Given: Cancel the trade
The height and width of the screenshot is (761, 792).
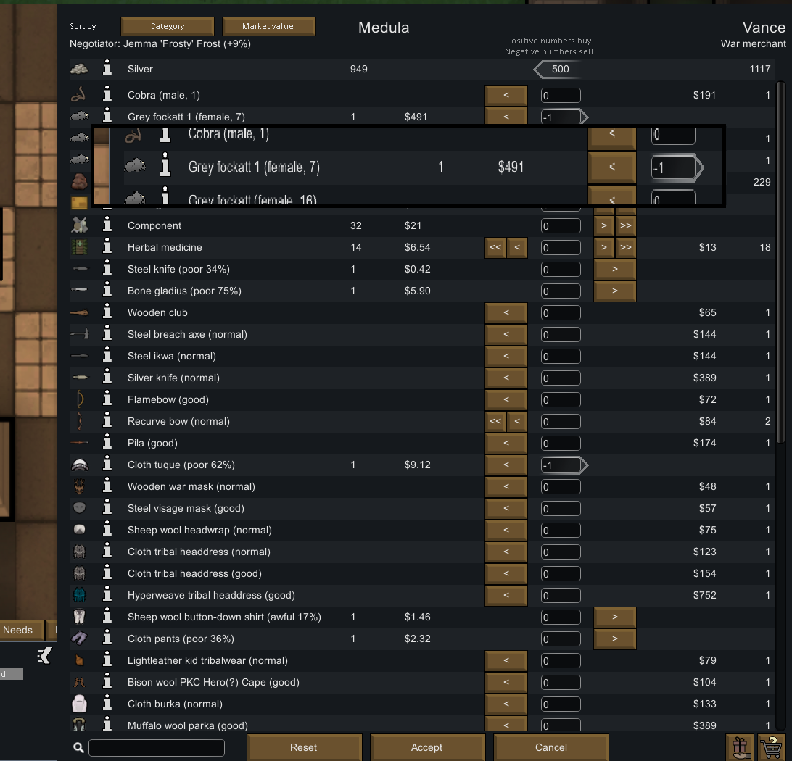Looking at the screenshot, I should [550, 747].
